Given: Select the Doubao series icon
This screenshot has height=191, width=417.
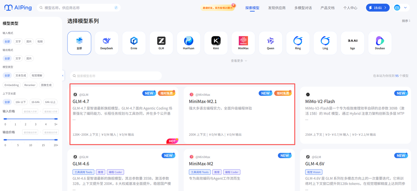Looking at the screenshot, I should tap(380, 43).
